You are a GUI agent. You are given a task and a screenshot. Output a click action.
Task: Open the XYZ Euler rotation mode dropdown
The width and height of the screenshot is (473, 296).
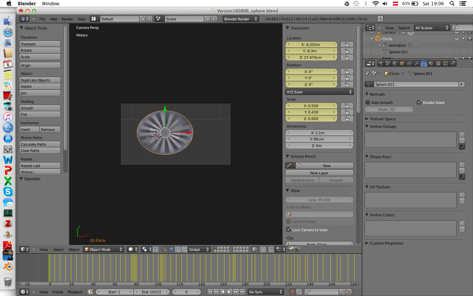click(319, 92)
